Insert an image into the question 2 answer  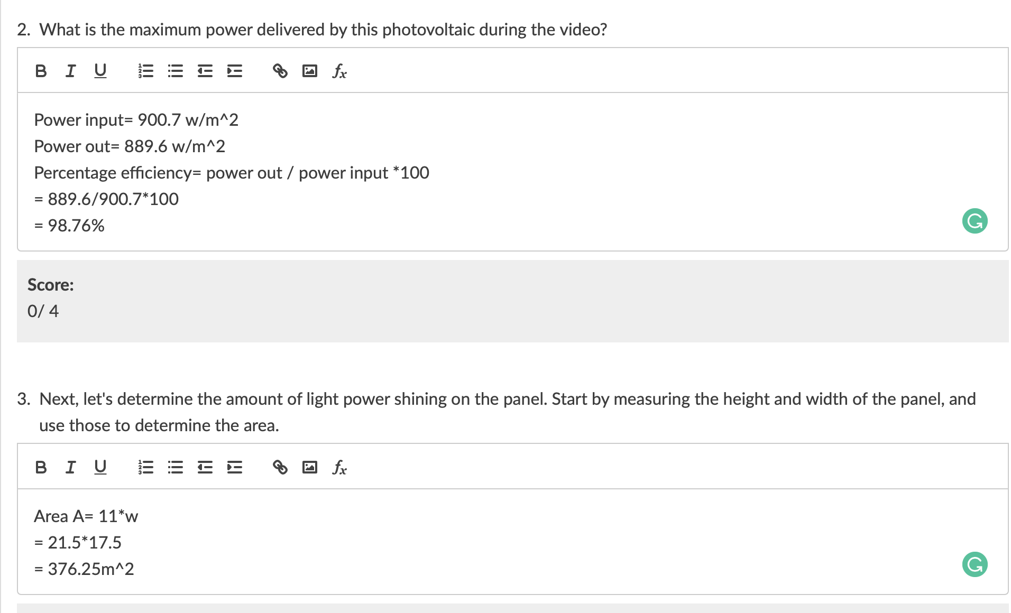pos(310,70)
